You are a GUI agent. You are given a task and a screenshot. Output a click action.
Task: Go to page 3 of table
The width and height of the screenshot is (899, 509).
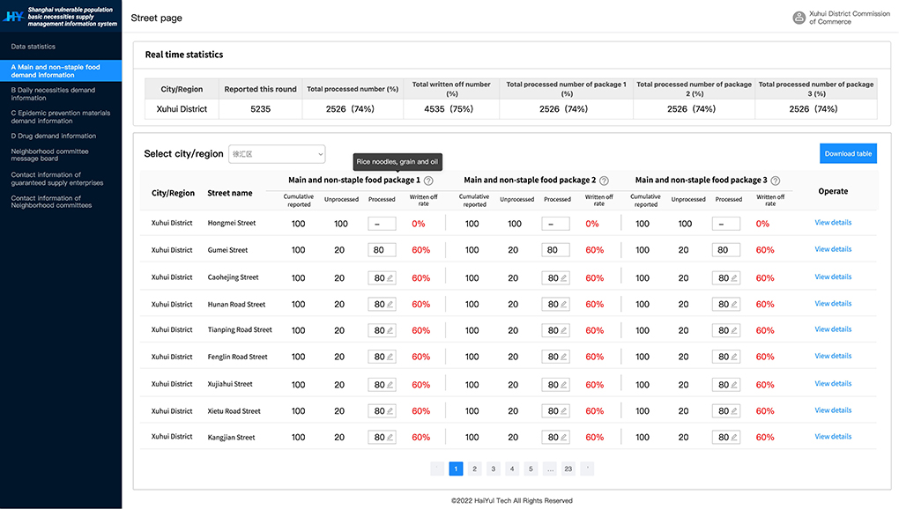click(x=493, y=468)
